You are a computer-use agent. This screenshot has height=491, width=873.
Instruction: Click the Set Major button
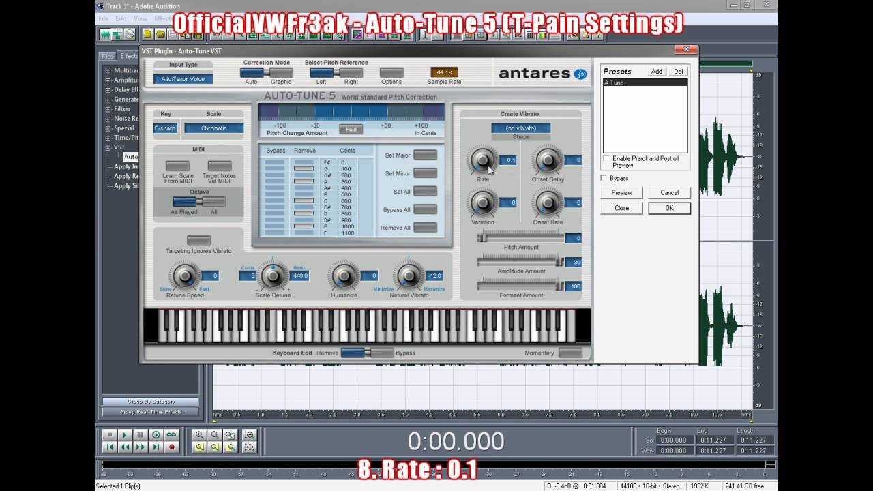point(425,155)
